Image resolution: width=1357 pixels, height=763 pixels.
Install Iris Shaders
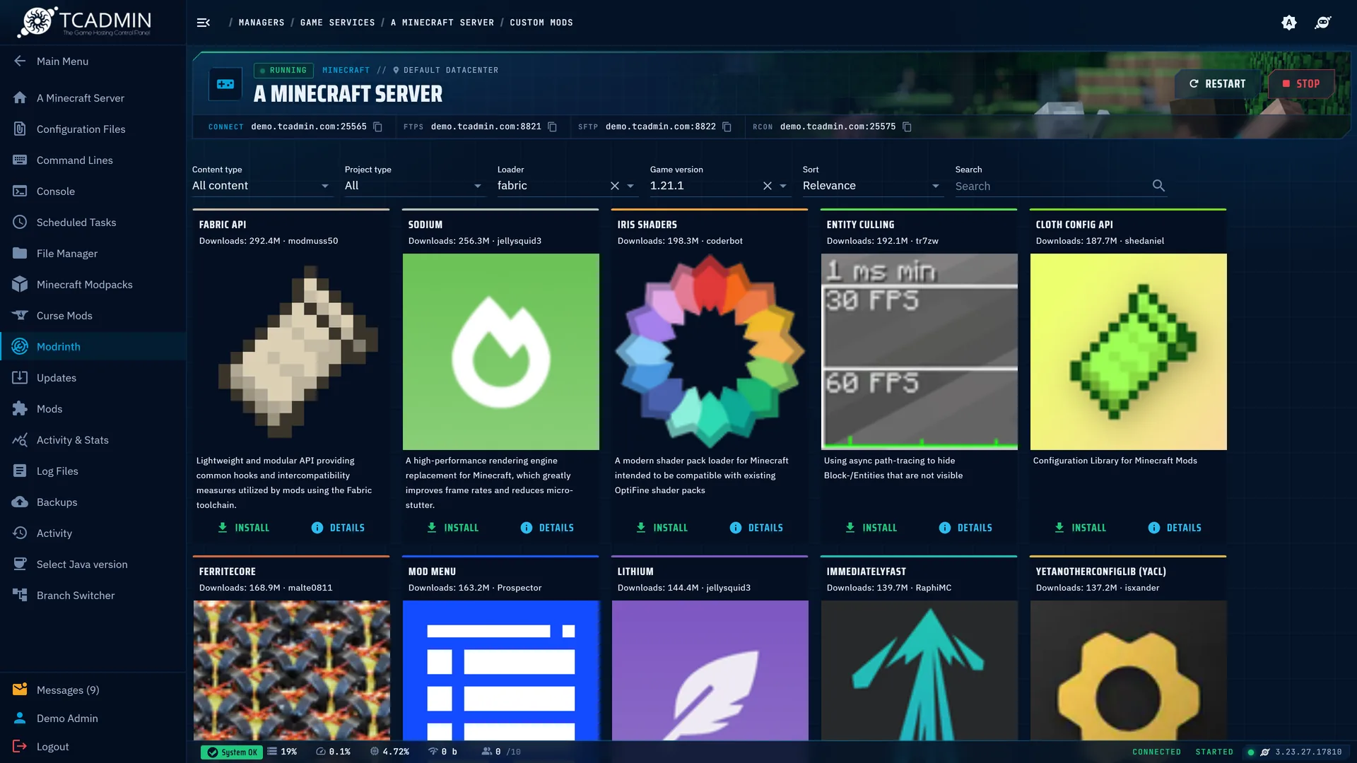tap(662, 528)
